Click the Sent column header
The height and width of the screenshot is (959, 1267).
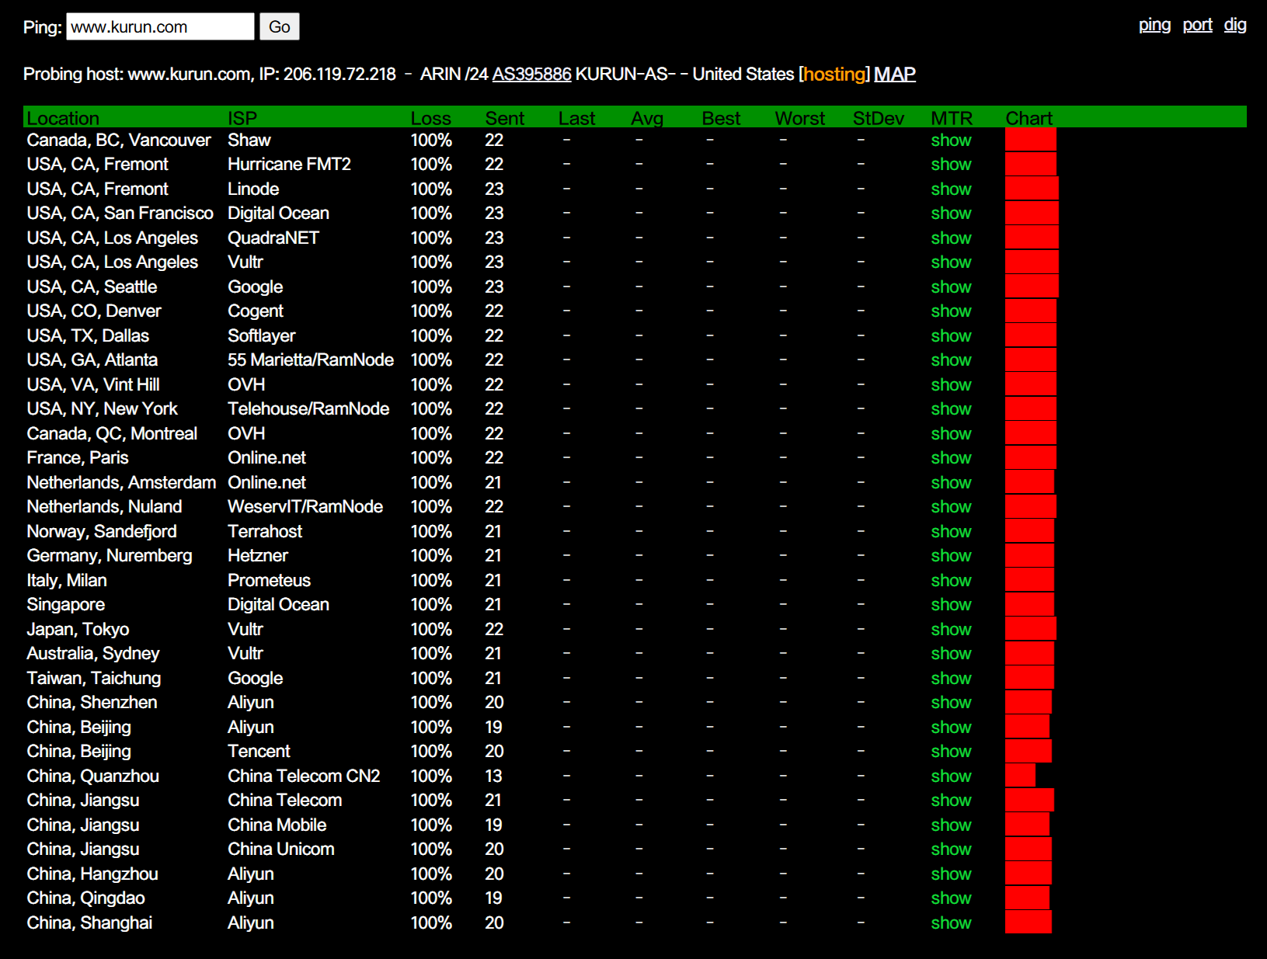pos(504,118)
